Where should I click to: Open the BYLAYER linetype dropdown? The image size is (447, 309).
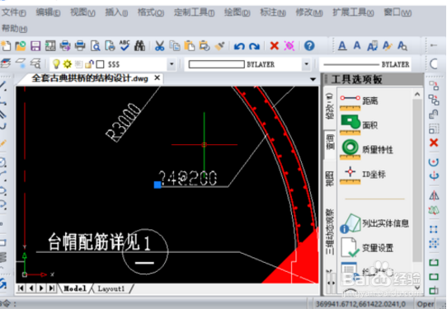click(x=366, y=64)
